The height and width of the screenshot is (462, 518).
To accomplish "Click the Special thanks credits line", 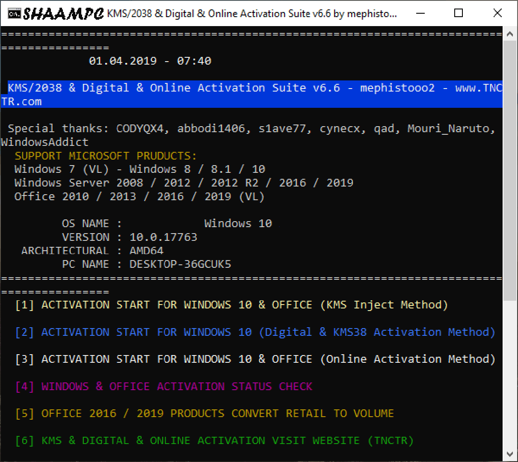I will coord(252,129).
